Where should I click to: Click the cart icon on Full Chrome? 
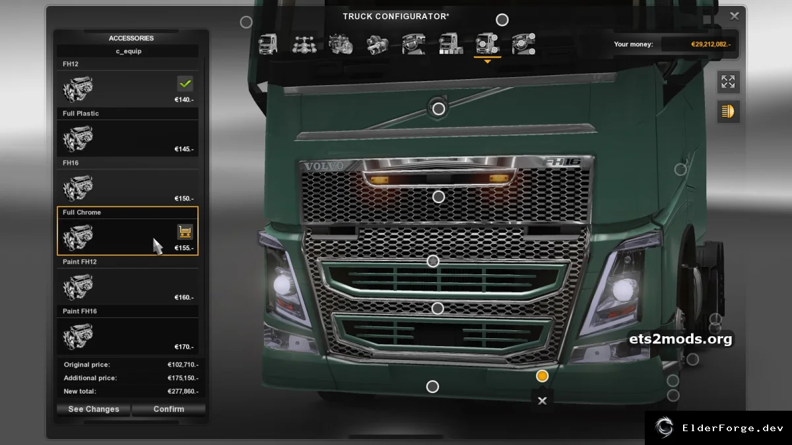[x=185, y=232]
